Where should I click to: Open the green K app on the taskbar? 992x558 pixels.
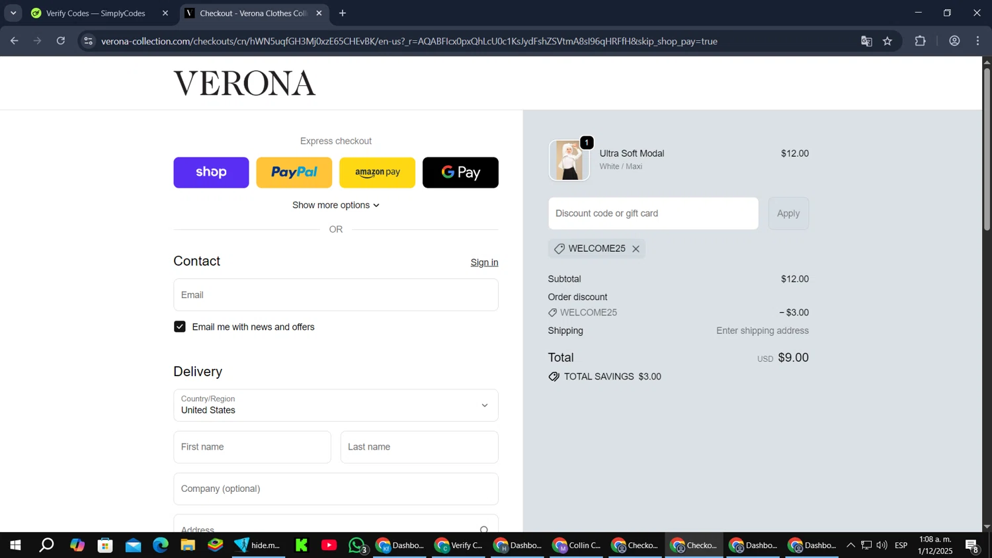[x=302, y=545]
